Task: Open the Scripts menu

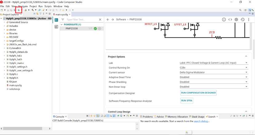Action: (48, 6)
